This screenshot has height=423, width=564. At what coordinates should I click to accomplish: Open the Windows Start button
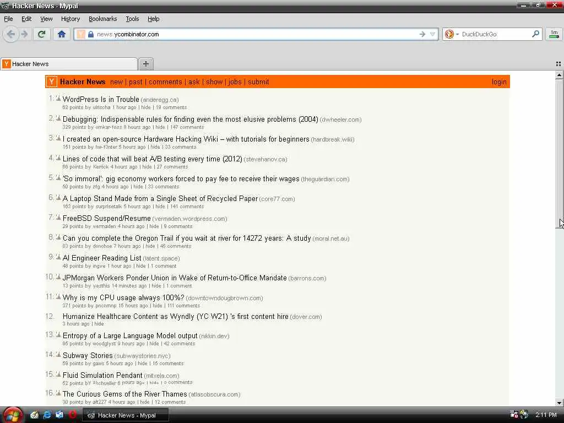[x=12, y=415]
